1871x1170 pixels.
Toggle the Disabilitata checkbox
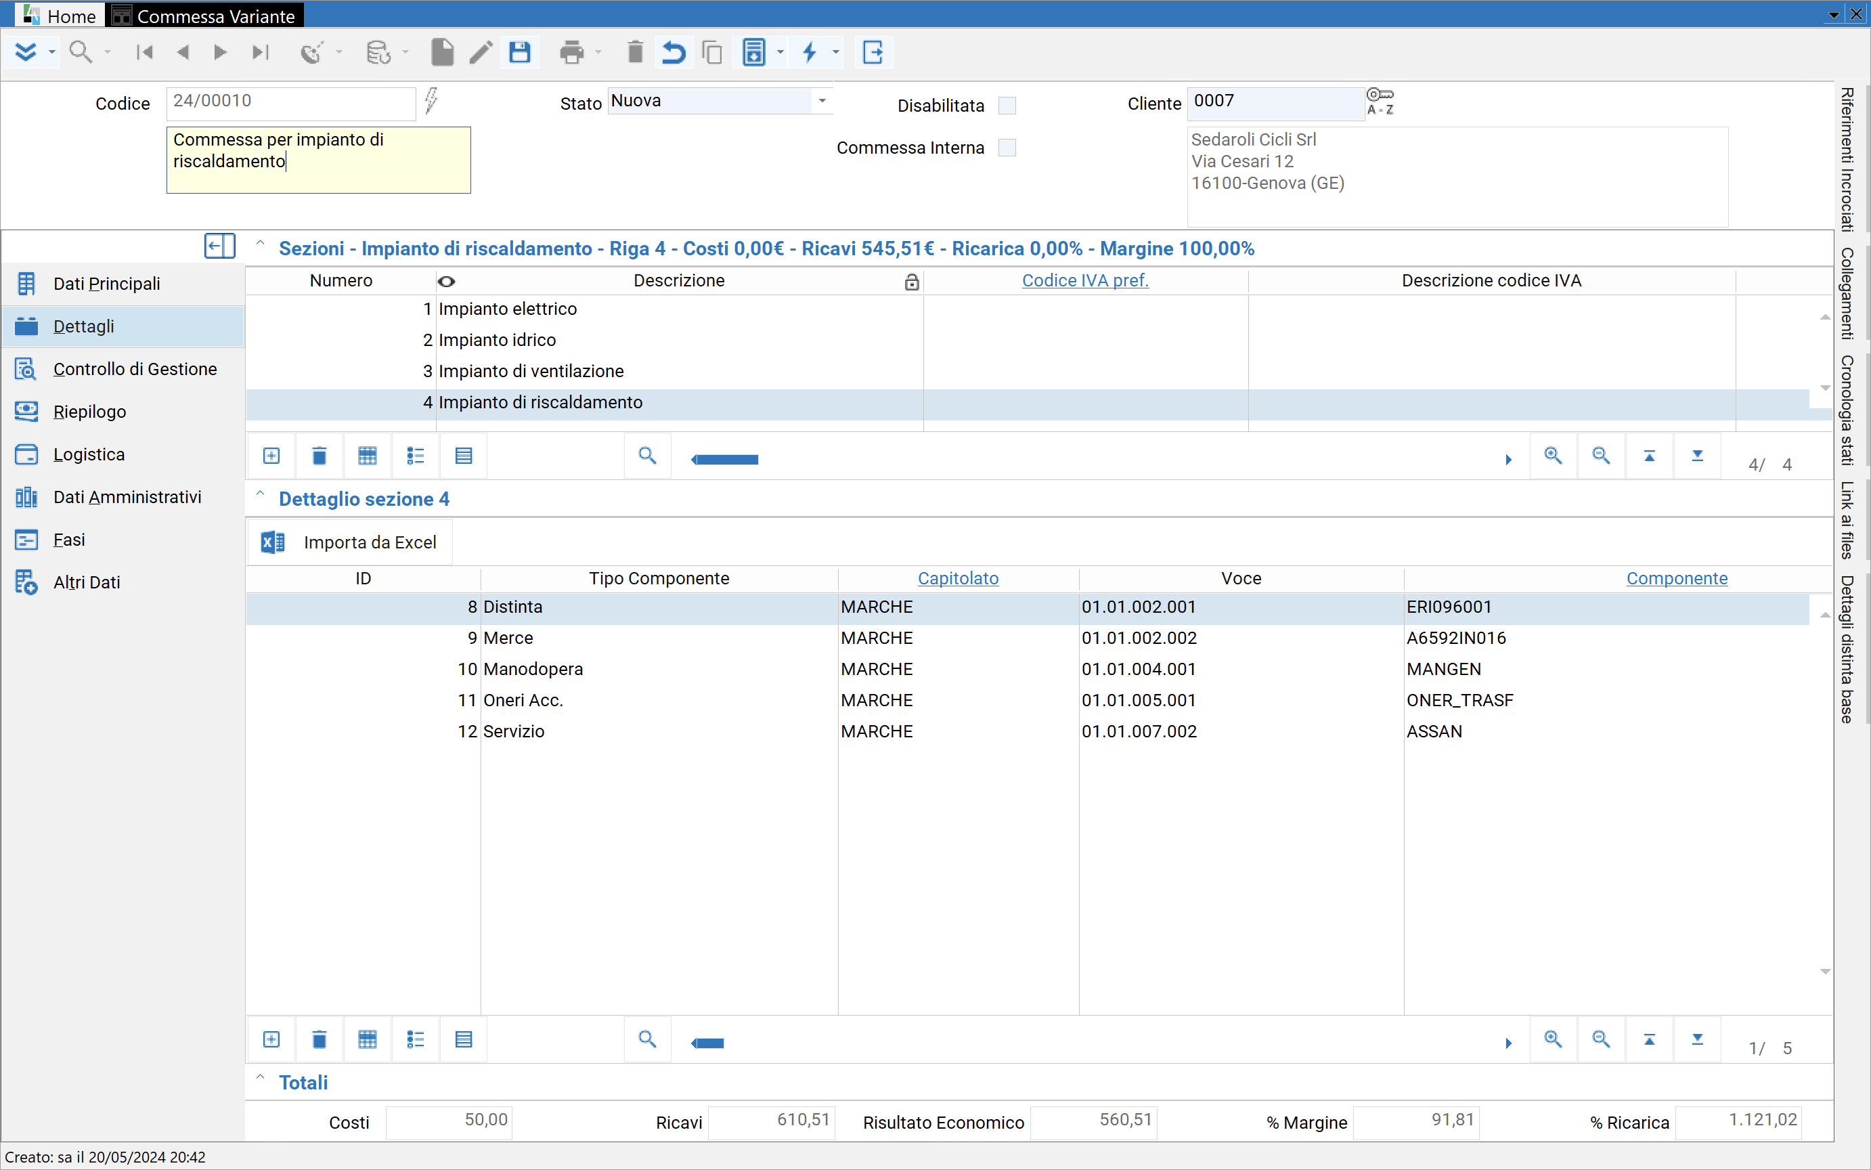click(1007, 105)
